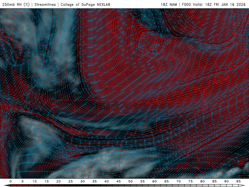Click the 'F000' forecast hour text
Viewport: 249px width, 187px height.
click(186, 4)
